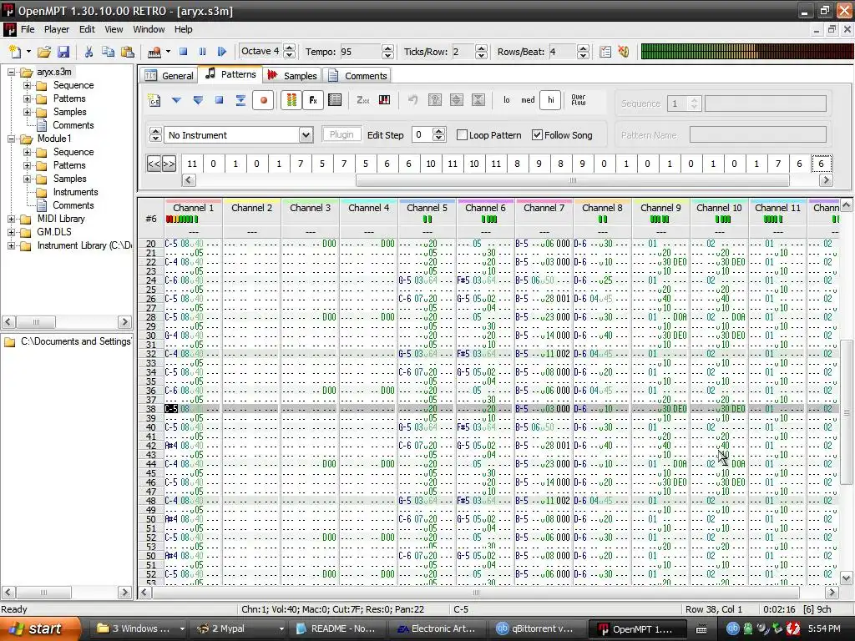Play the song from the main toolbar
This screenshot has height=641, width=855.
pyautogui.click(x=221, y=52)
